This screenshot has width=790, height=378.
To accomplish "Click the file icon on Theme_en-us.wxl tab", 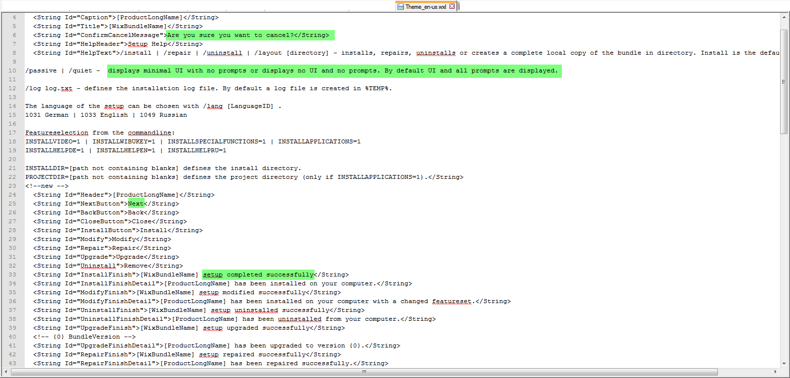I will pyautogui.click(x=400, y=6).
